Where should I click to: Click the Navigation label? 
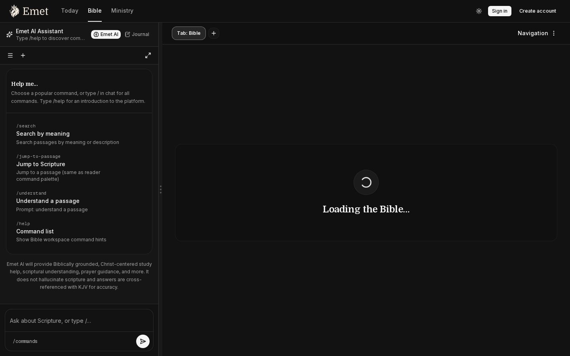pyautogui.click(x=533, y=33)
